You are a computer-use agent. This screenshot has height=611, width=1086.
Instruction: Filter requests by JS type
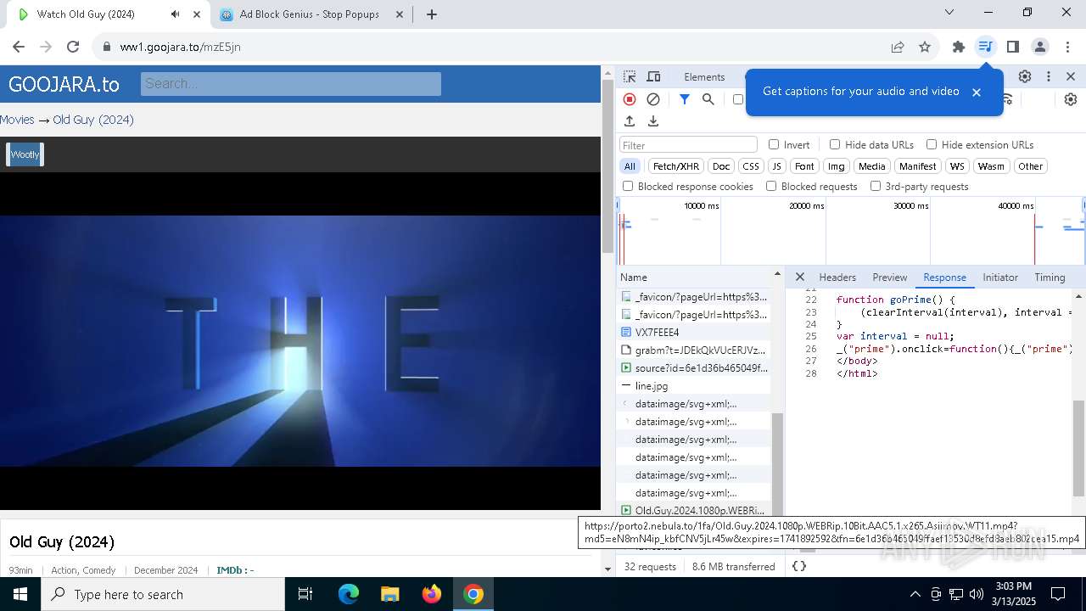(x=776, y=166)
